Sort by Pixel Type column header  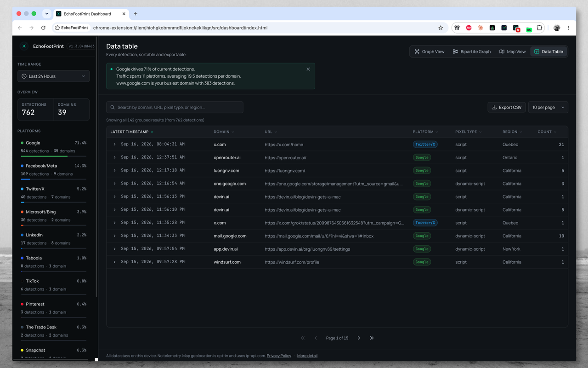468,132
